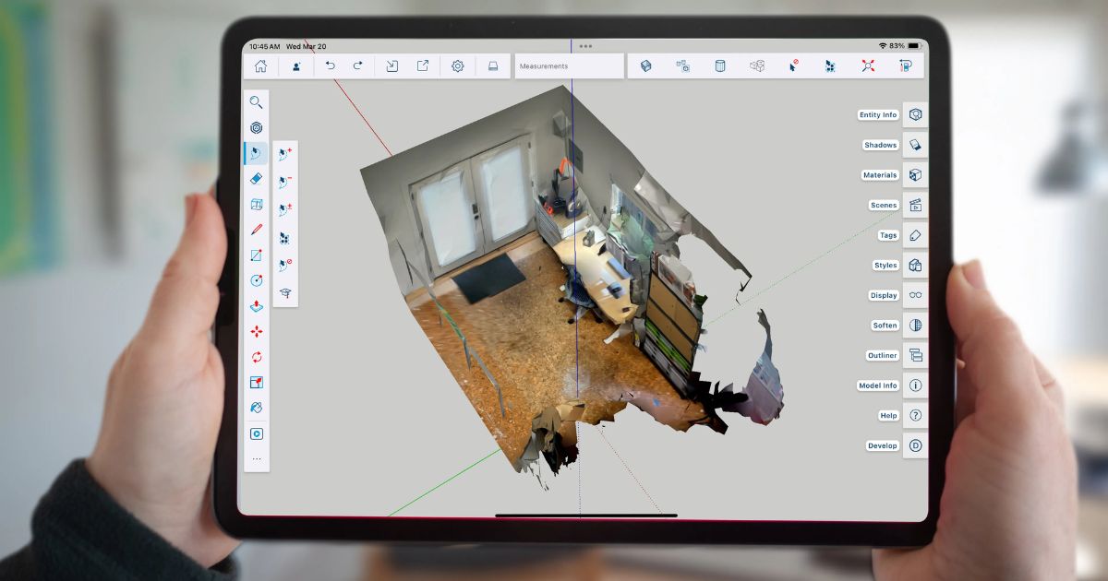The height and width of the screenshot is (581, 1108).
Task: Open the Shadows panel label
Action: click(881, 145)
